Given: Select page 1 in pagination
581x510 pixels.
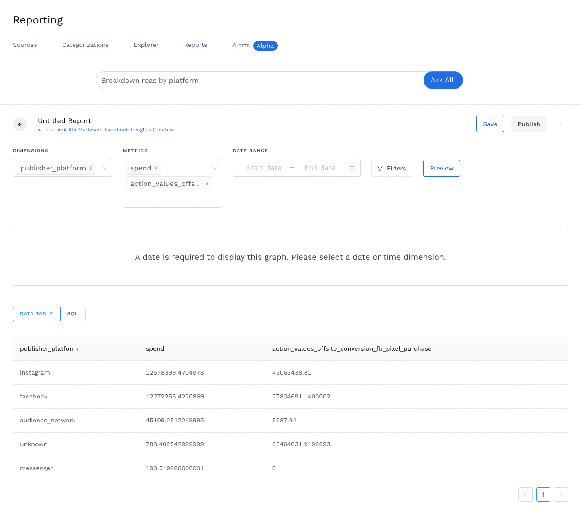Looking at the screenshot, I should pyautogui.click(x=543, y=495).
